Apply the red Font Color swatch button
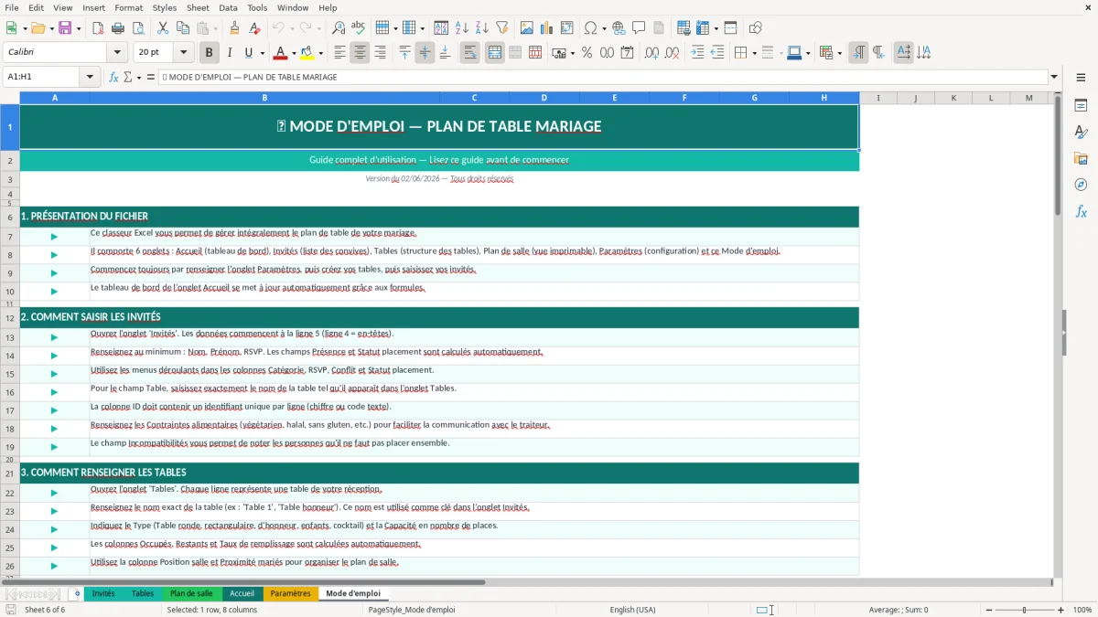Image resolution: width=1098 pixels, height=617 pixels. point(280,53)
